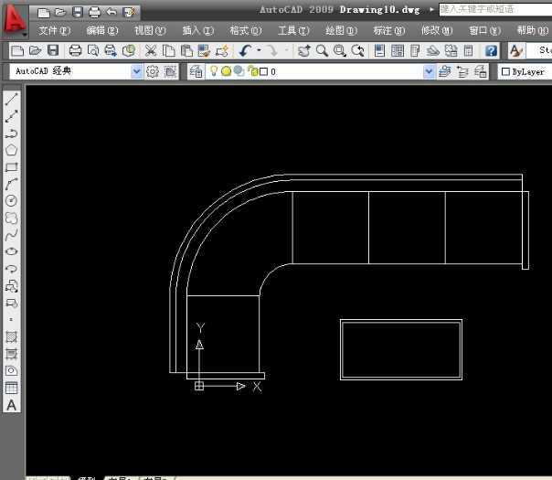Expand the AutoCAD 经典 workspace dropdown
The height and width of the screenshot is (480, 552).
(x=136, y=71)
